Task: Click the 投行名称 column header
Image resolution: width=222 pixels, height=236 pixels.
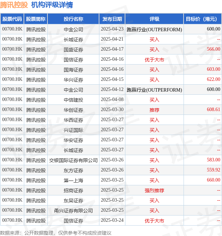Action: (73, 19)
